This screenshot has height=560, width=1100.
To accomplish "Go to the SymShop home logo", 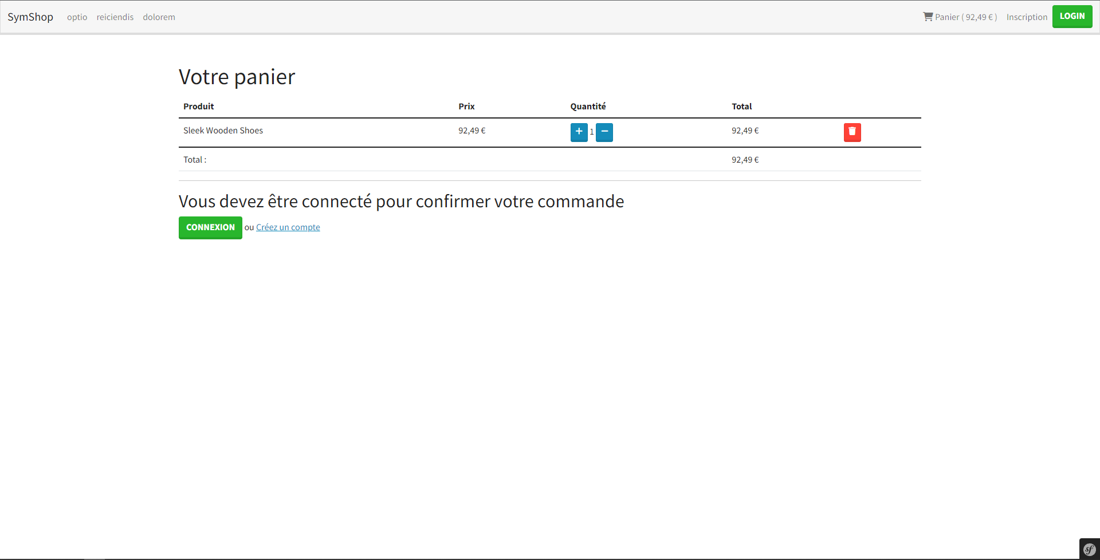I will click(30, 17).
